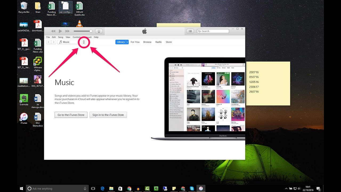Select the Funding News .xlsx desktop file
This screenshot has height=192, width=341.
tap(38, 46)
